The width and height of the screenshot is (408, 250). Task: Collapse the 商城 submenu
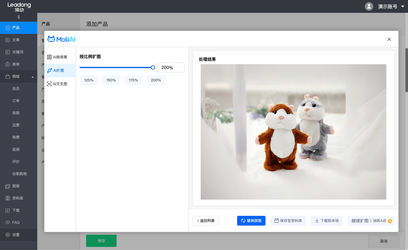tap(33, 77)
